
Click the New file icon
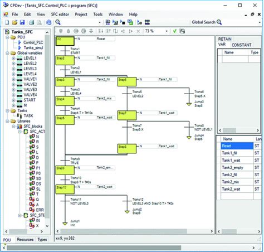(x=7, y=22)
